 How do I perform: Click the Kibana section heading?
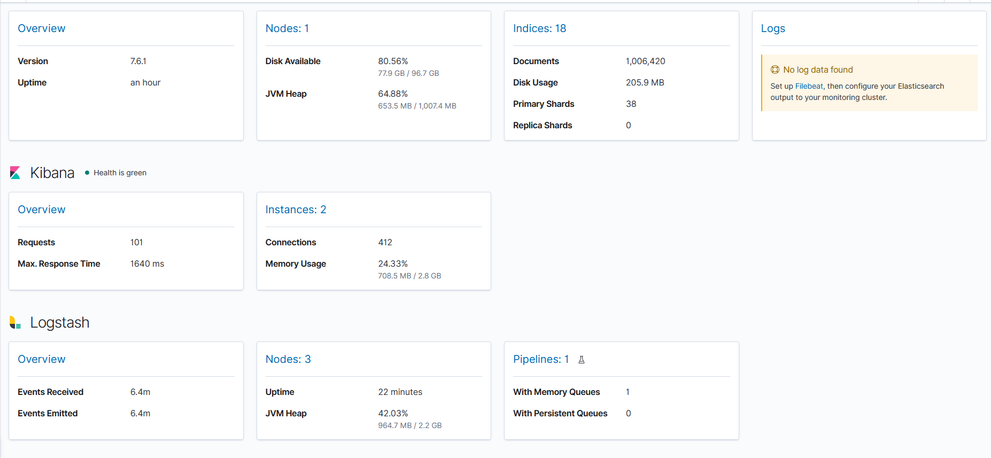(x=52, y=173)
